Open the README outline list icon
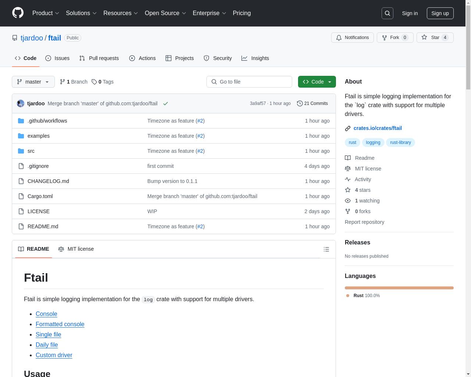The image size is (471, 377). (326, 249)
